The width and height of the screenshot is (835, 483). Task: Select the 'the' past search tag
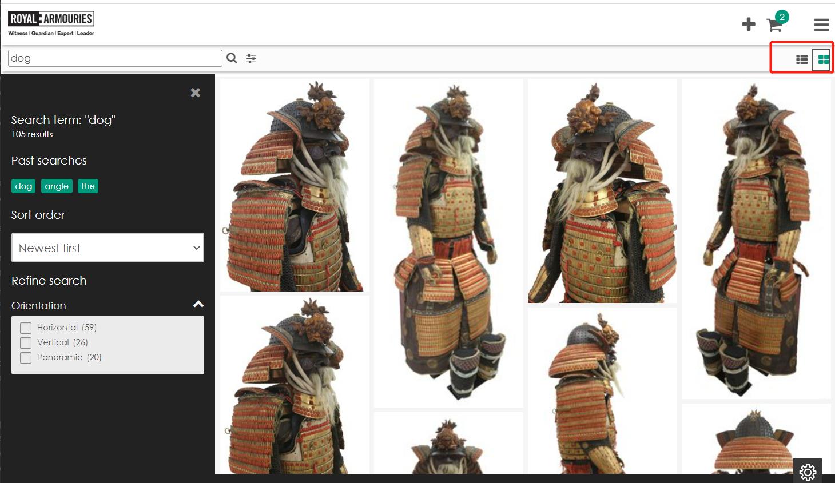coord(88,186)
